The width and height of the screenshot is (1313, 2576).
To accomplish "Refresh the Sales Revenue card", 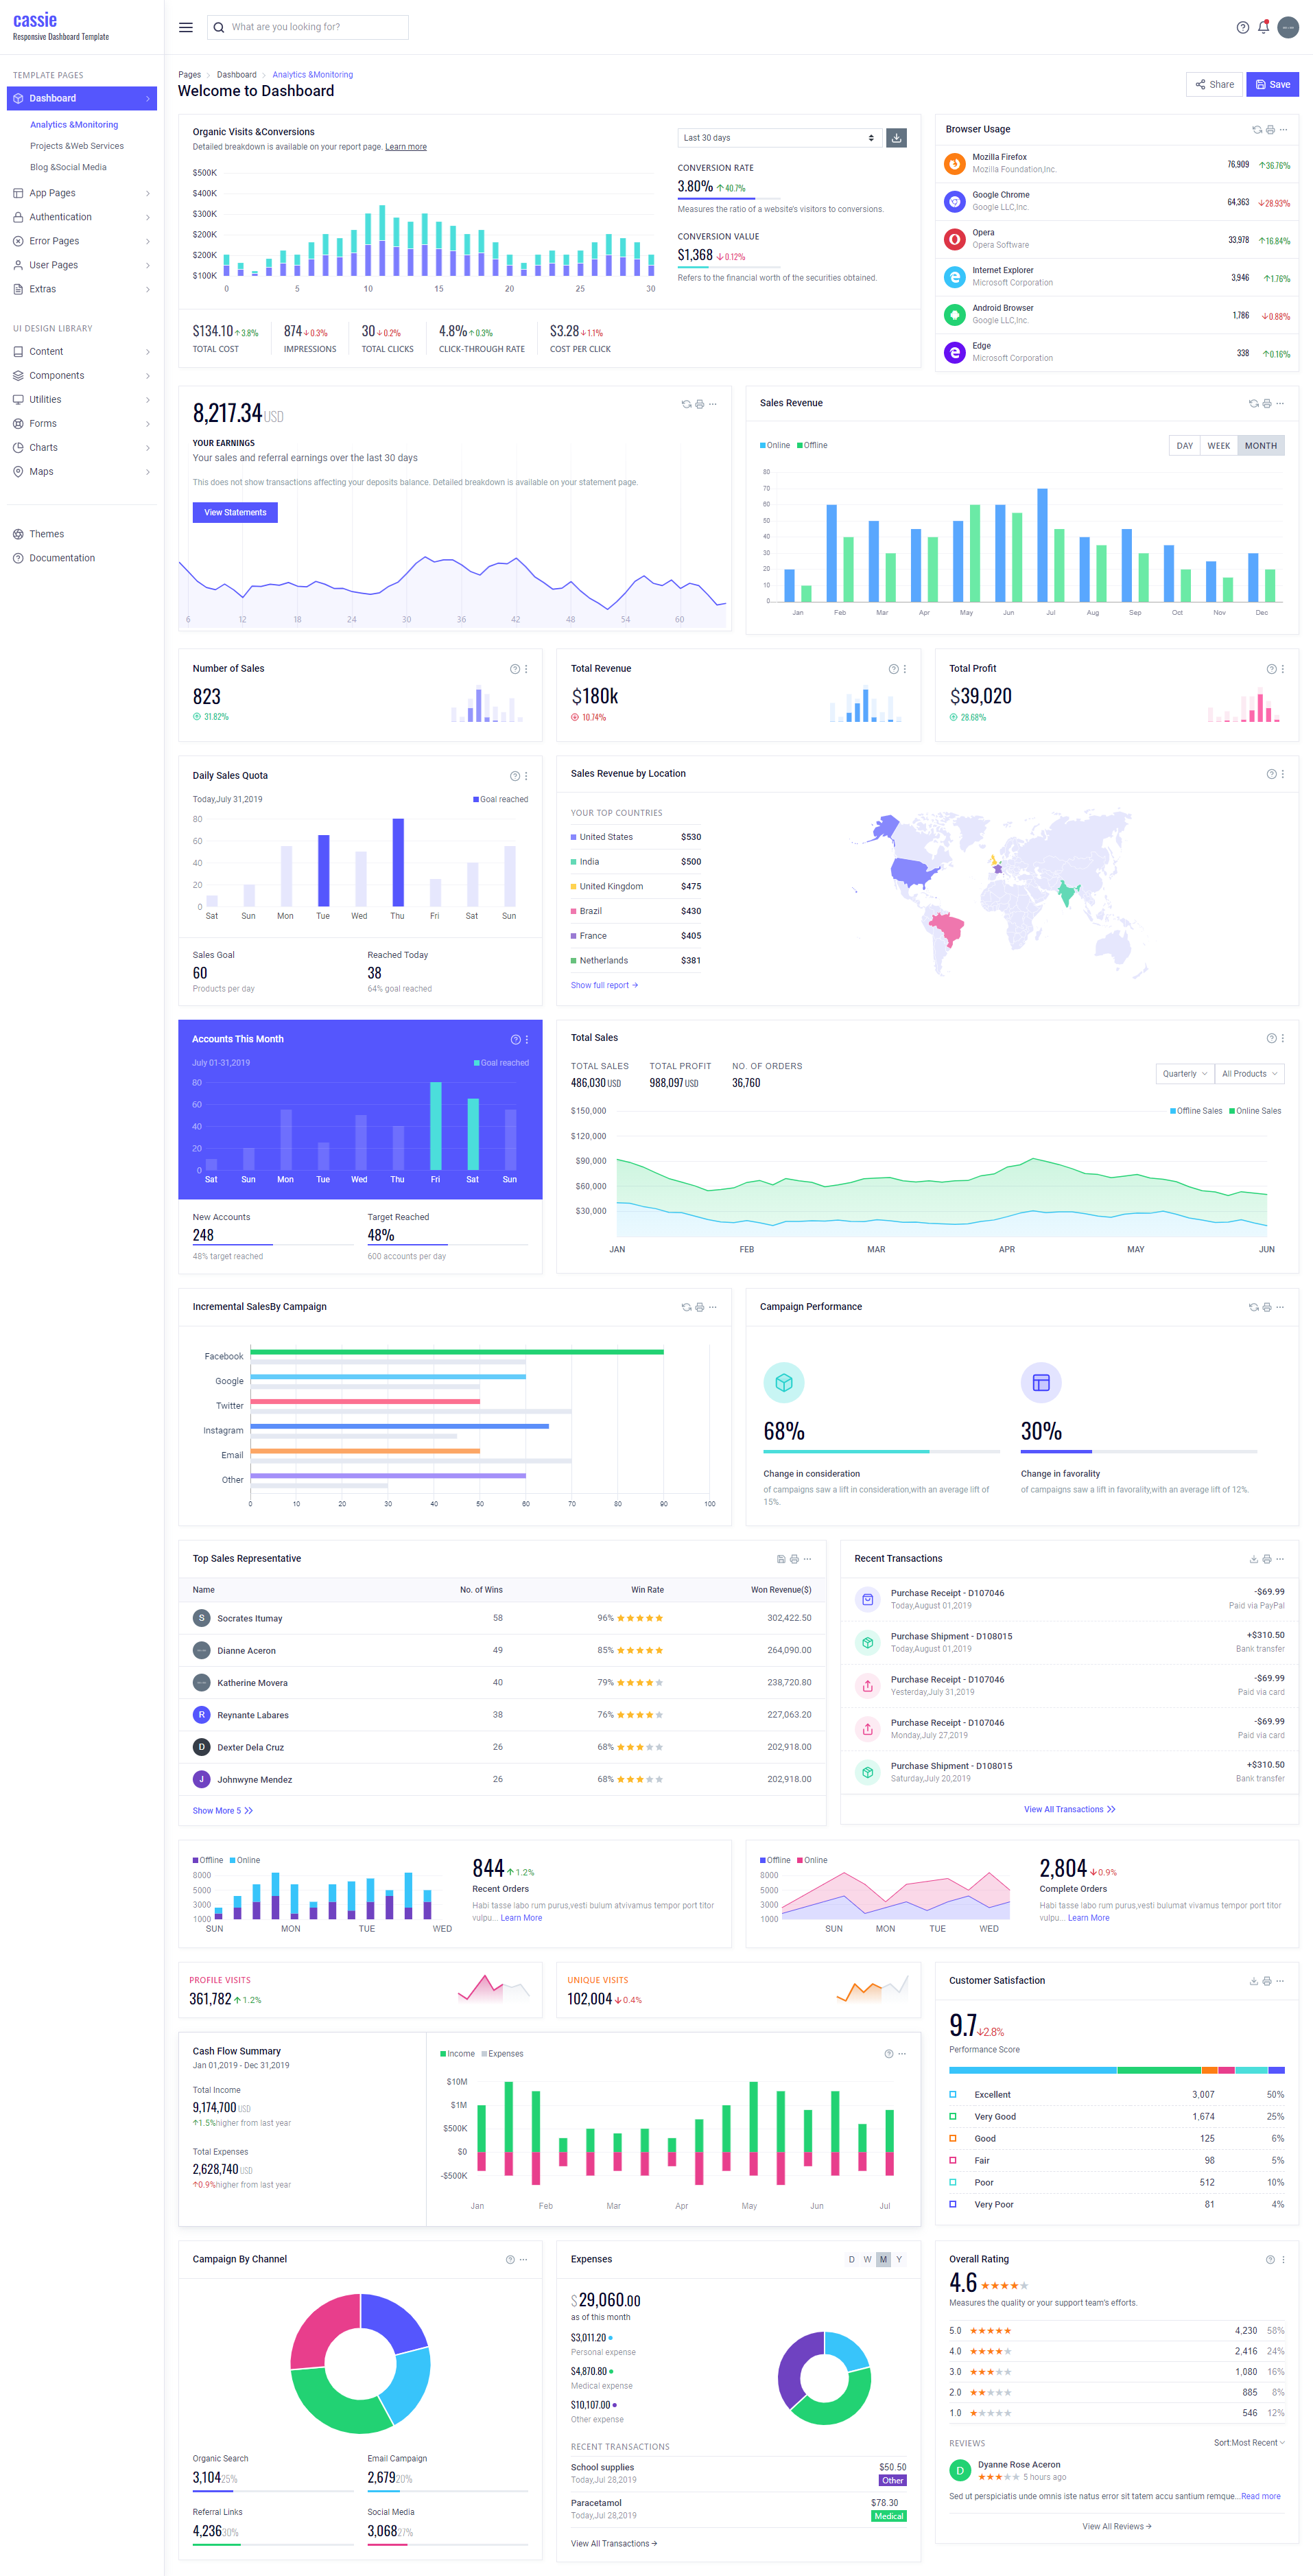I will click(x=1253, y=404).
